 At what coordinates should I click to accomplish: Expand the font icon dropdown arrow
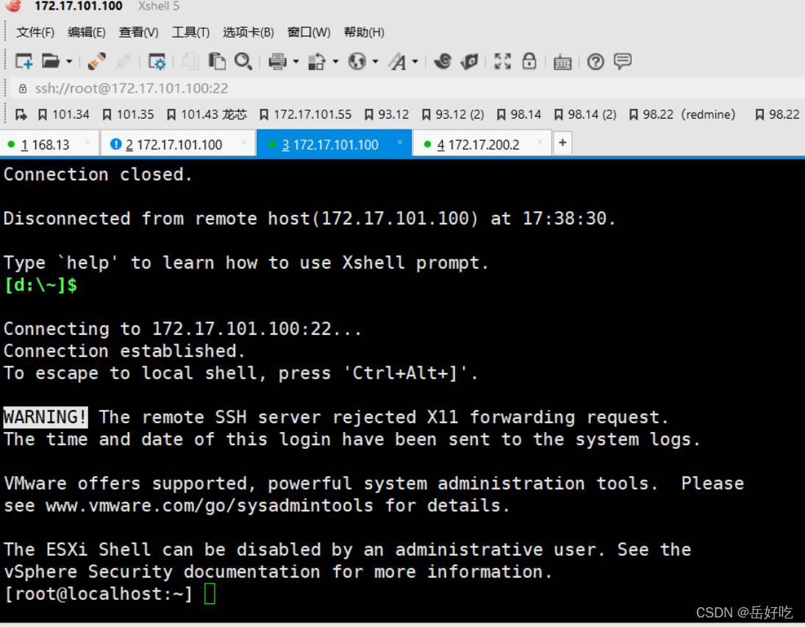click(x=415, y=62)
